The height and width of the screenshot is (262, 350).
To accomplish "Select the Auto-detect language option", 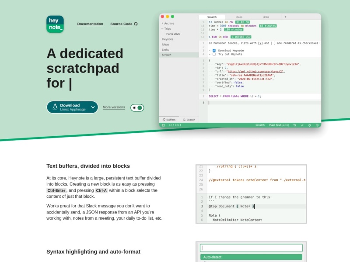I will (x=251, y=257).
